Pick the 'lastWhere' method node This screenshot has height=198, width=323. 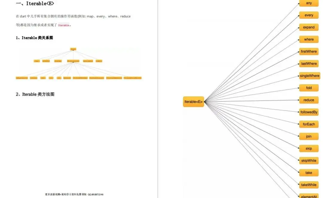tap(309, 64)
